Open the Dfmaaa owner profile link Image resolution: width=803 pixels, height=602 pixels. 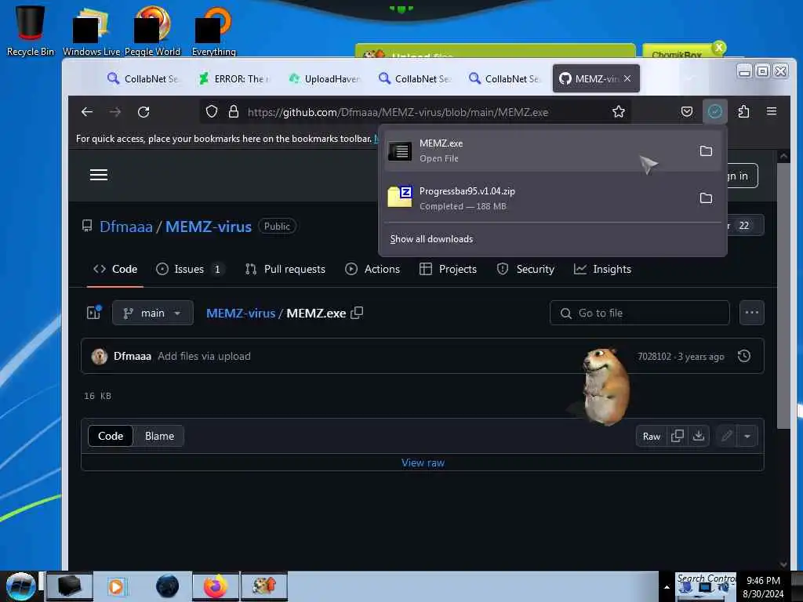[x=126, y=227]
